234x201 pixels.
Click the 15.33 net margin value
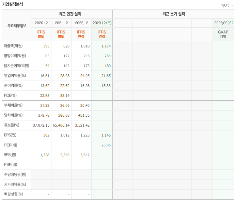[106, 86]
